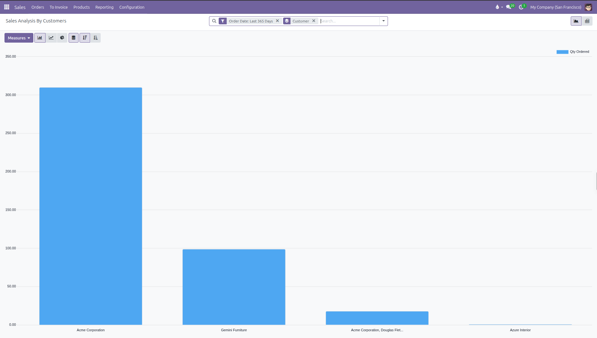Click the Azure Interior axis label

[x=520, y=330]
